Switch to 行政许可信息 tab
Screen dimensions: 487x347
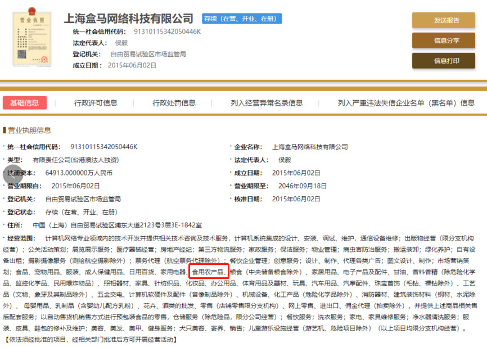pyautogui.click(x=96, y=103)
